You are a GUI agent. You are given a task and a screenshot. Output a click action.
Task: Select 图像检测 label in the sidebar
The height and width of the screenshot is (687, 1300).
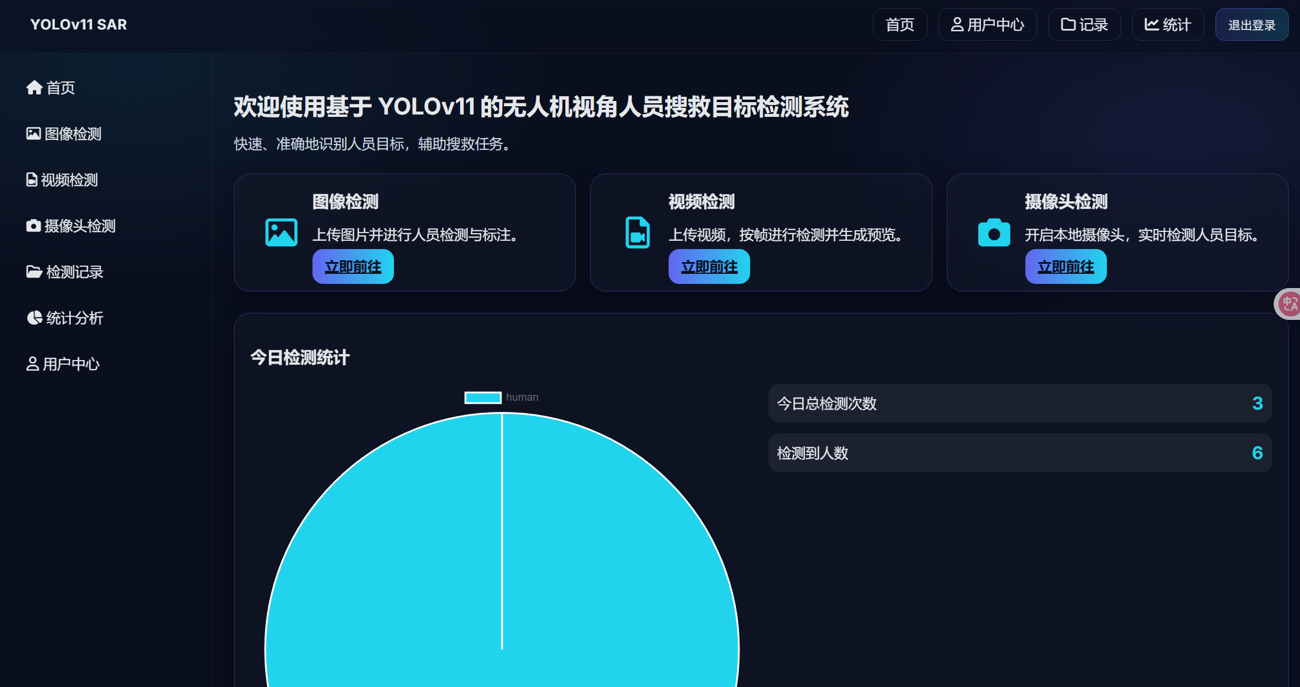[73, 134]
